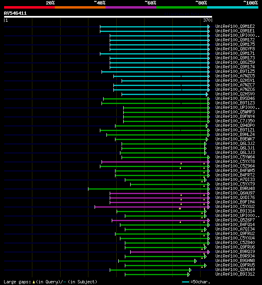Select the UniRef100_A7NZC5 label
This screenshot has height=285, width=262.
coord(235,76)
